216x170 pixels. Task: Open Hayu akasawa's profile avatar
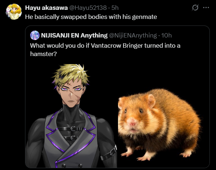[x=14, y=12]
